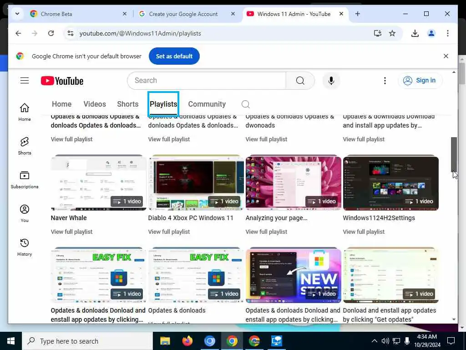The height and width of the screenshot is (350, 466).
Task: Search the channel with the magnifier icon
Action: (245, 104)
